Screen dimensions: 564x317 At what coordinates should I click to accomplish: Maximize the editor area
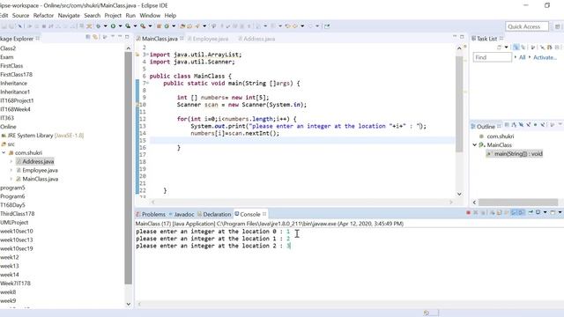coord(462,37)
